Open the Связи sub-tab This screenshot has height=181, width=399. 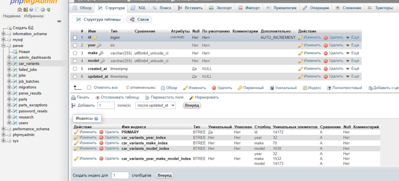(139, 19)
